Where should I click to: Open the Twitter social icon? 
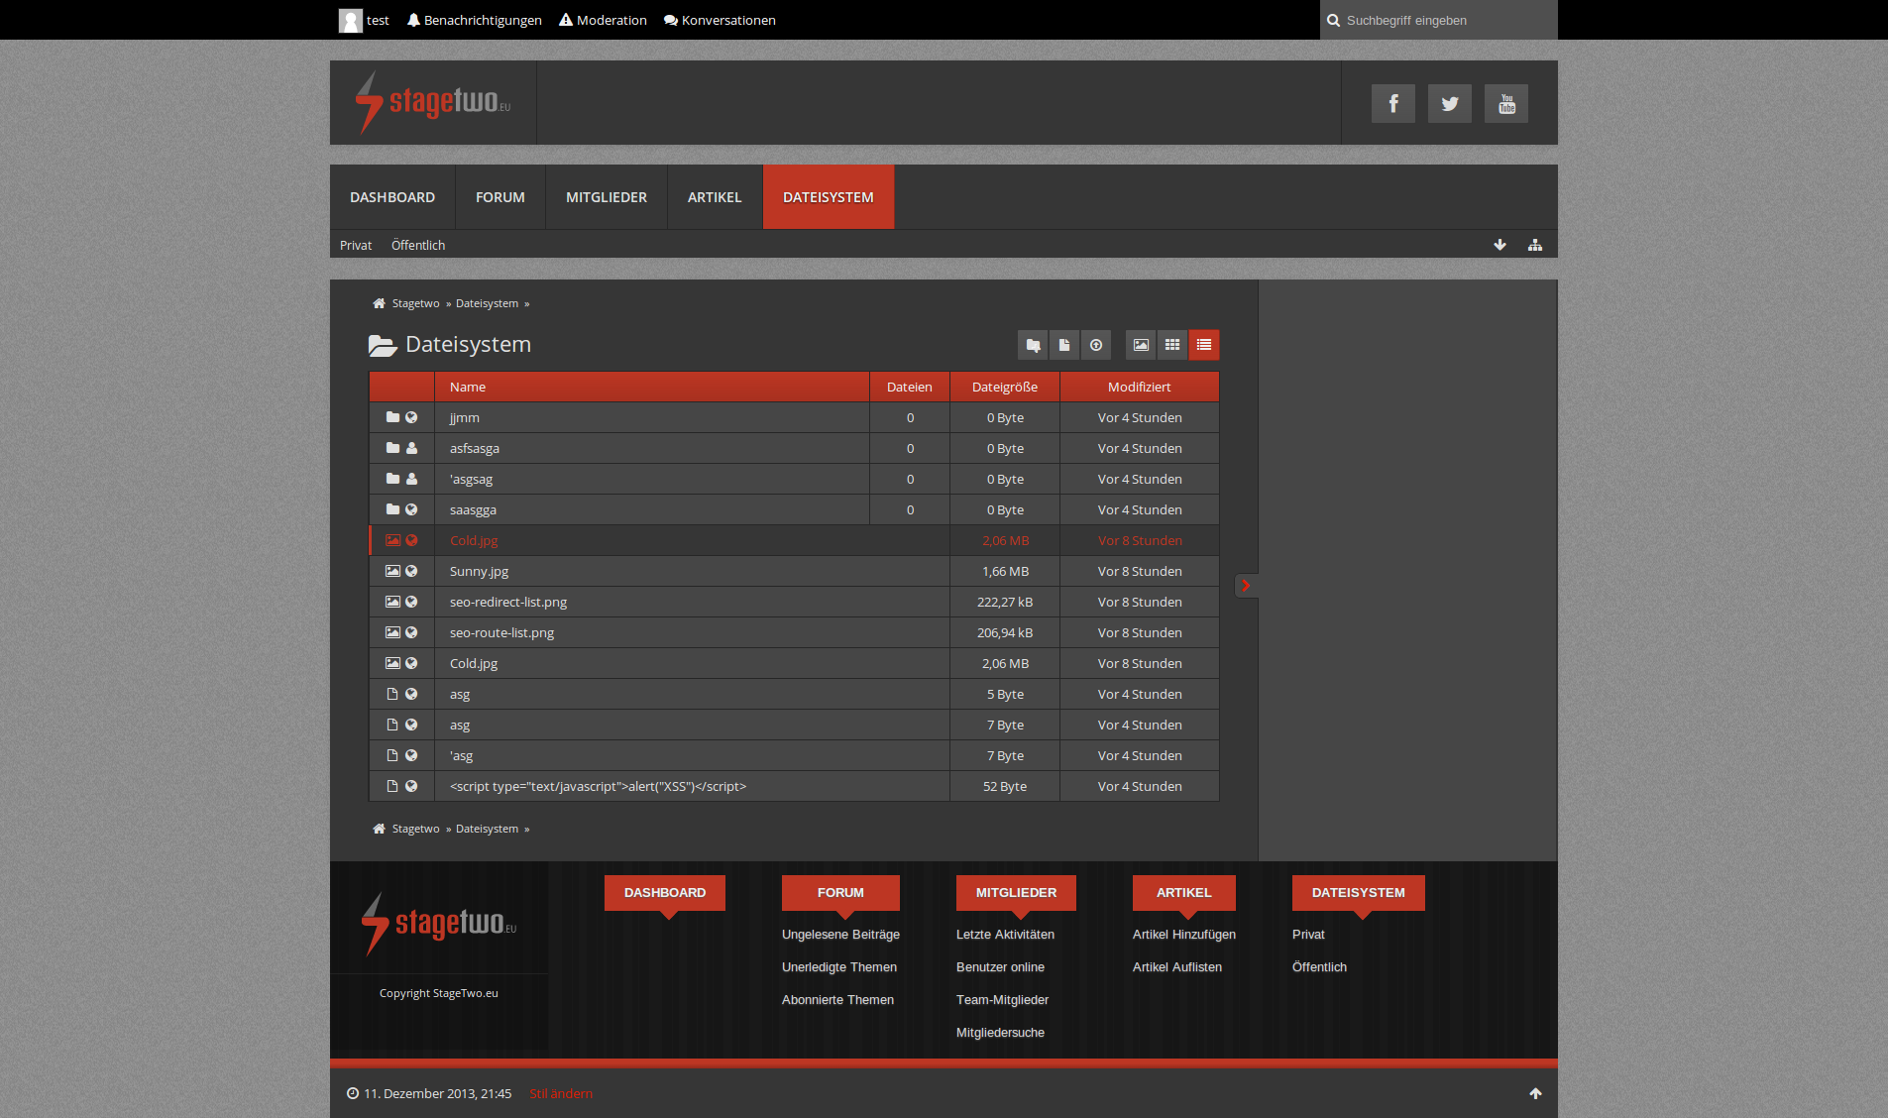pos(1449,104)
